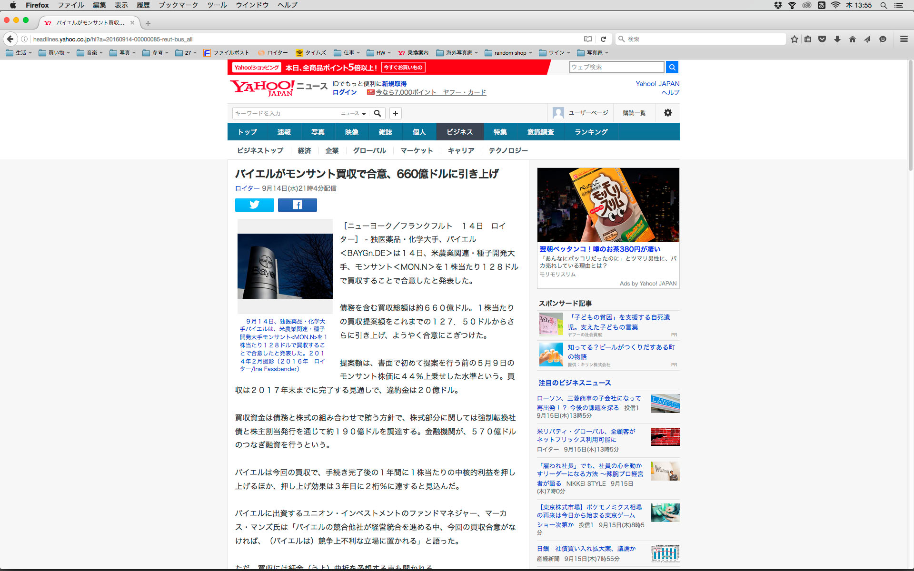Click the ログイン link
The image size is (914, 571).
point(344,92)
